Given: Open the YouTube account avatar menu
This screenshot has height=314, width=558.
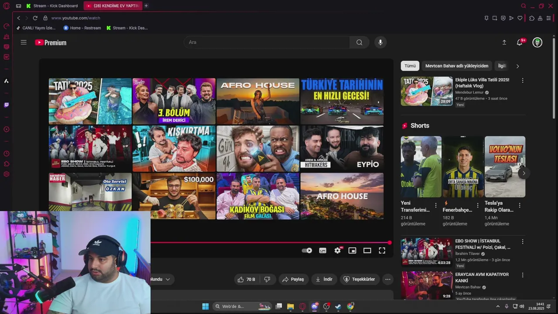Looking at the screenshot, I should coord(537,42).
